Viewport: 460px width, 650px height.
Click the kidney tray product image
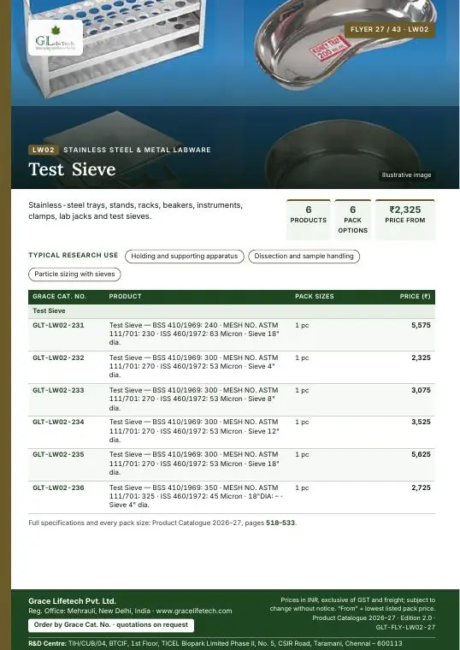pyautogui.click(x=344, y=44)
